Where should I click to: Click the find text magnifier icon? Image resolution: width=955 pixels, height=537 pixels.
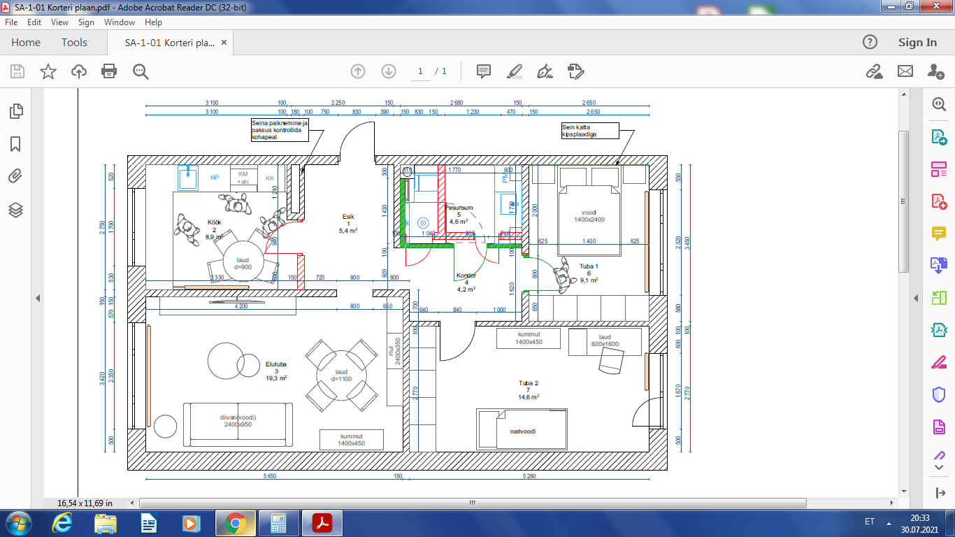coord(141,71)
